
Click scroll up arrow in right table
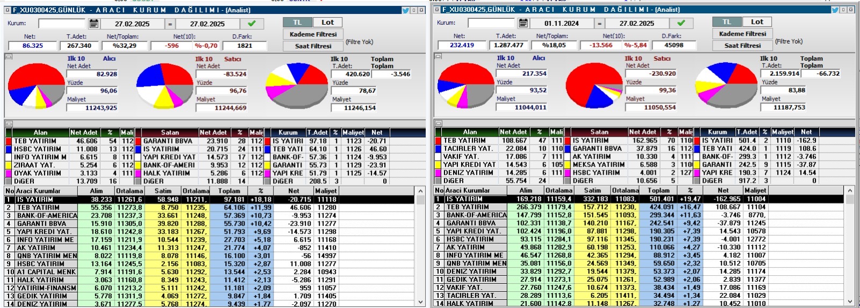point(850,191)
